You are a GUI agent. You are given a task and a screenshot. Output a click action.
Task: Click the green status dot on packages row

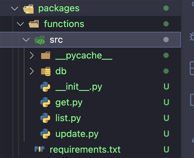[166, 8]
